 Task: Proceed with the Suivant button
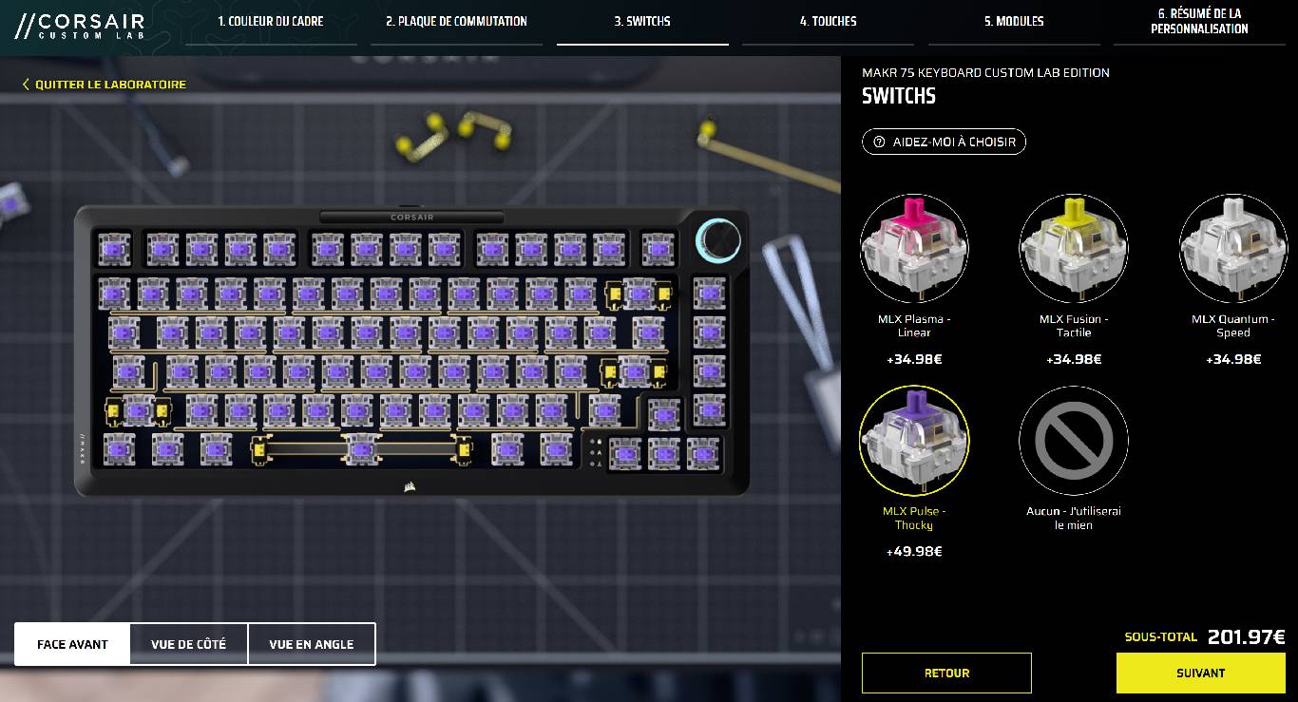[1201, 673]
